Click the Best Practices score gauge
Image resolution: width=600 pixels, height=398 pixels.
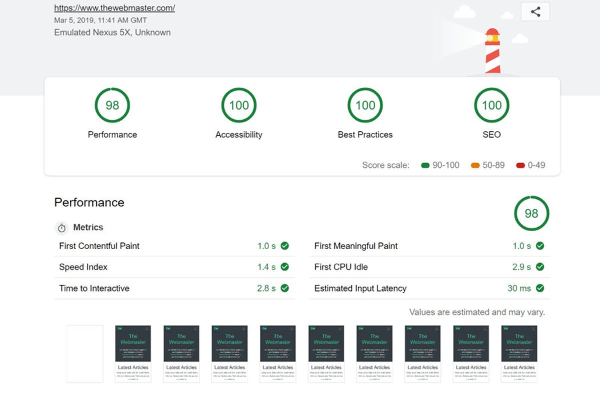(365, 105)
